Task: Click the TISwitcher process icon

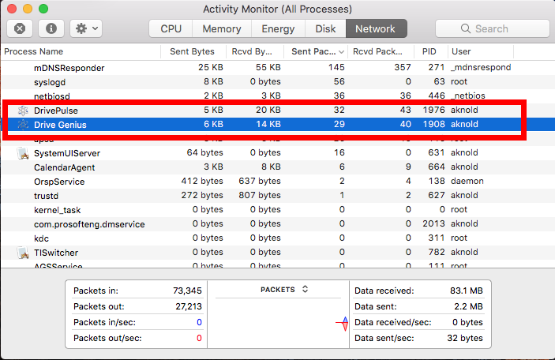Action: click(23, 253)
